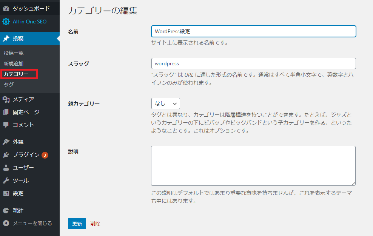Click the red 削除 delete link
This screenshot has height=236, width=373.
[x=96, y=224]
